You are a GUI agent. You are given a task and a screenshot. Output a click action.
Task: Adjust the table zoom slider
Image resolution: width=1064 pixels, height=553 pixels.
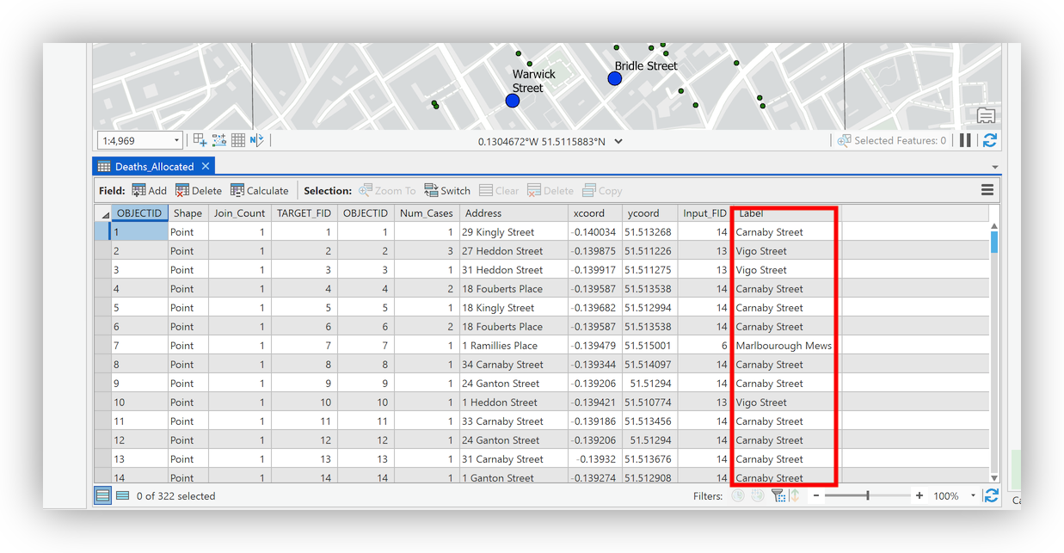(x=868, y=496)
